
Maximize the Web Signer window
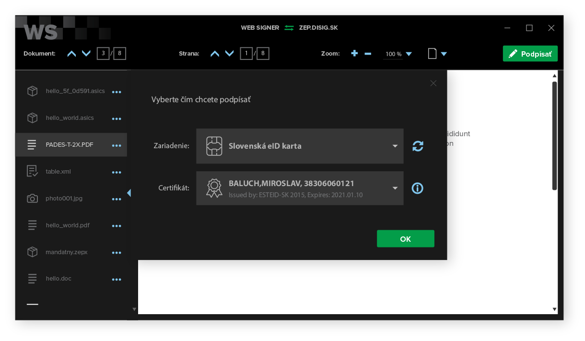529,28
